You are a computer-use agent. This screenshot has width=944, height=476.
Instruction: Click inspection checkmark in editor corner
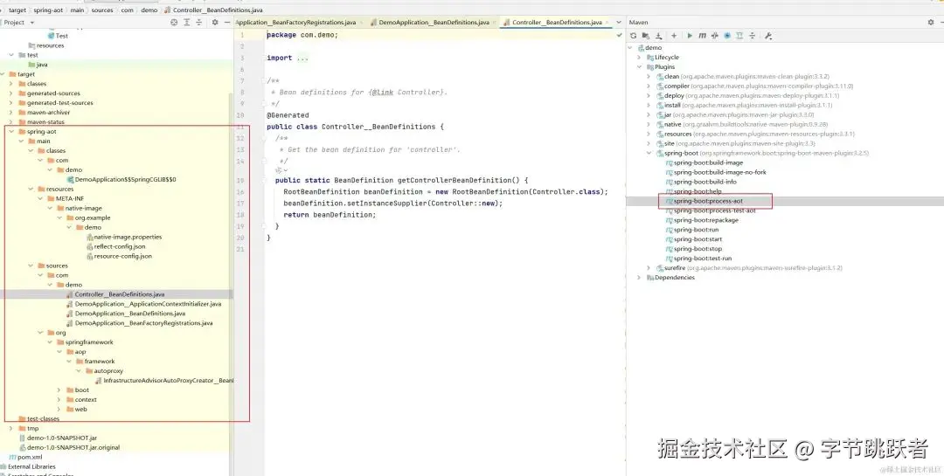tap(619, 36)
